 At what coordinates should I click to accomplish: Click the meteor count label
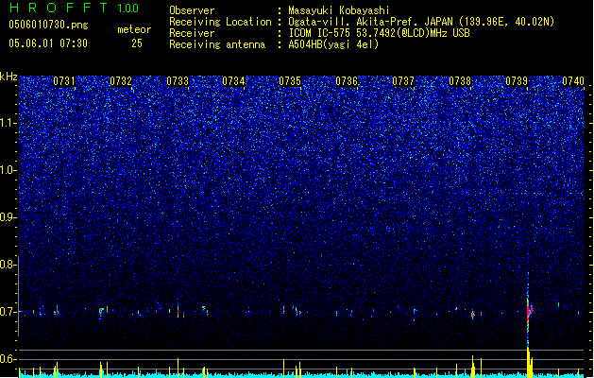point(134,29)
